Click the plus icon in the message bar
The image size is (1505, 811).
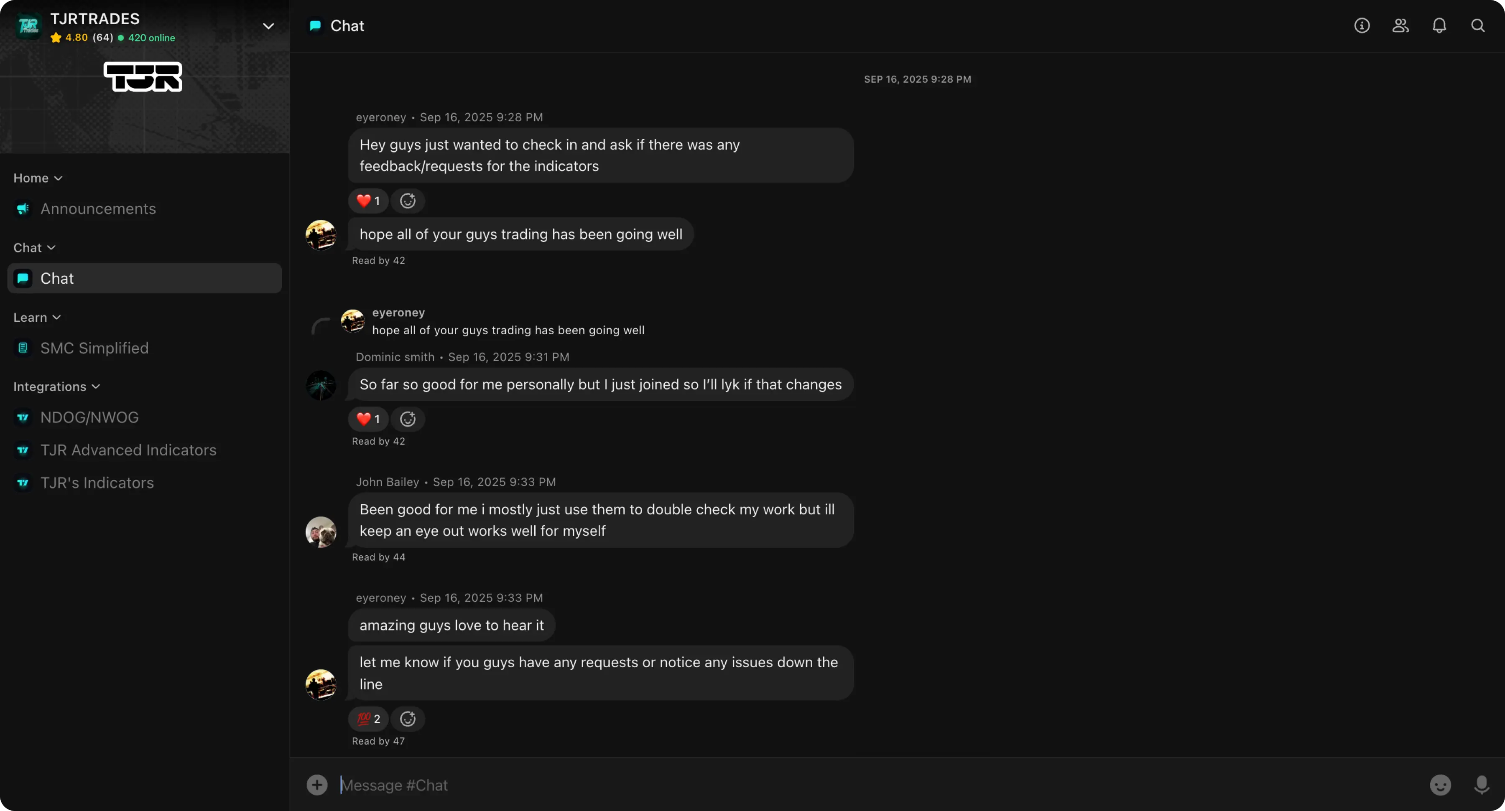coord(316,785)
